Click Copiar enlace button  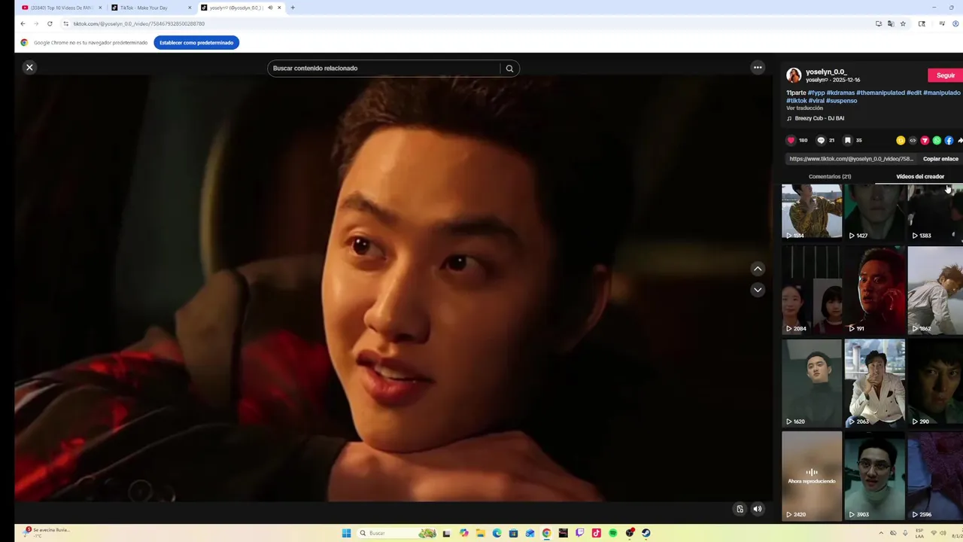(x=940, y=159)
